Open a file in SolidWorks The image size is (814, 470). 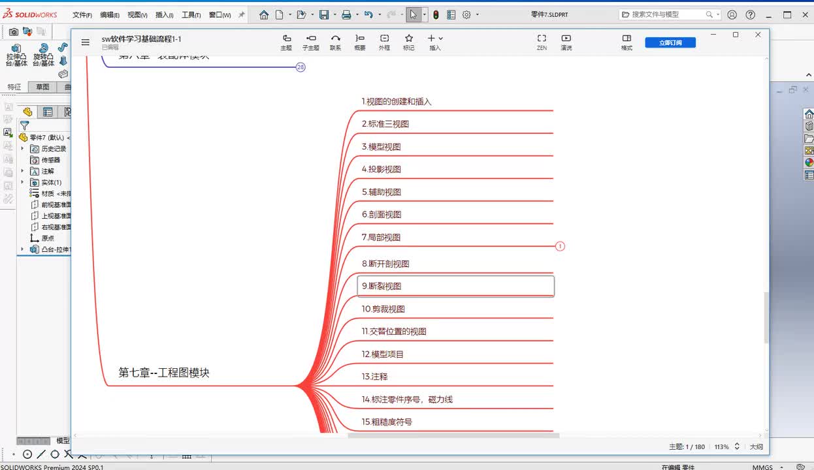tap(301, 14)
